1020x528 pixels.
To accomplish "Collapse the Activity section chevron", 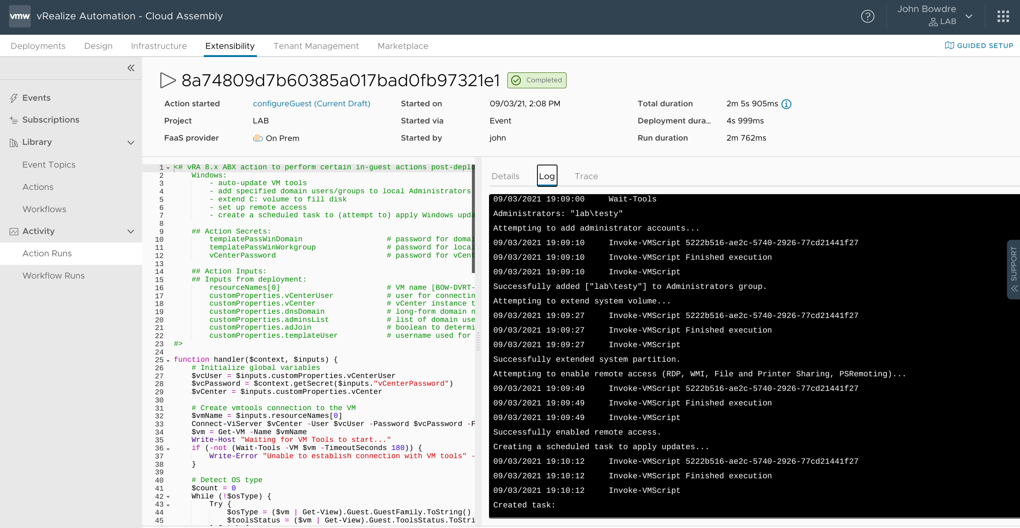I will [131, 231].
